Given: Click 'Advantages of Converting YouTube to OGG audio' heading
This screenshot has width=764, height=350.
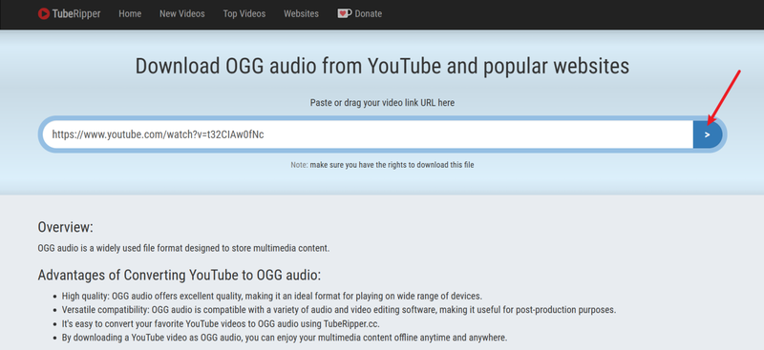Looking at the screenshot, I should pos(180,275).
